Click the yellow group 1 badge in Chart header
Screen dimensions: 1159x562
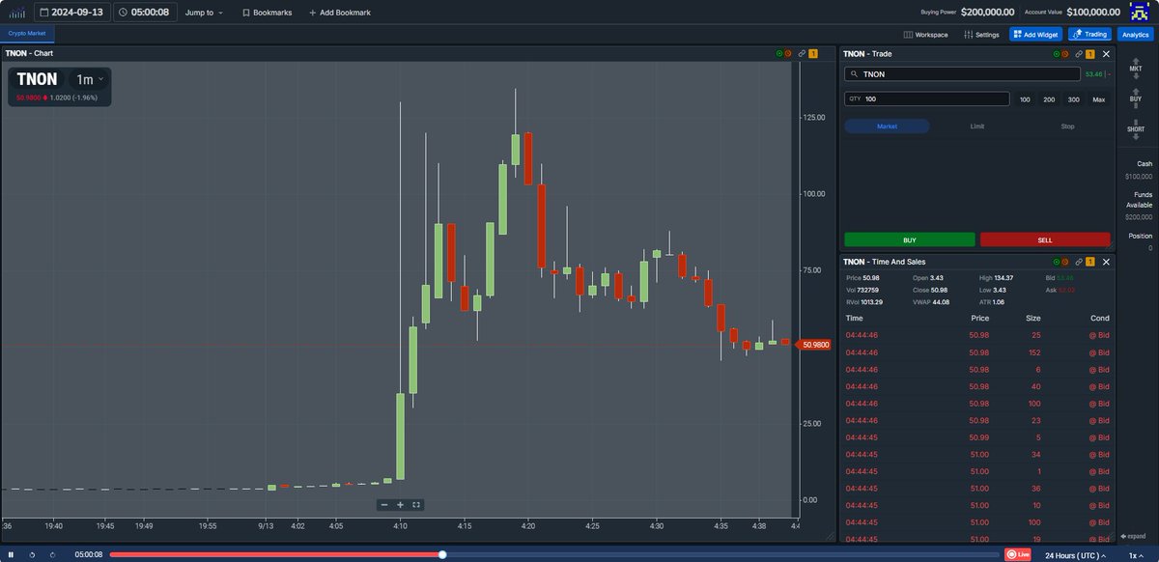(814, 54)
